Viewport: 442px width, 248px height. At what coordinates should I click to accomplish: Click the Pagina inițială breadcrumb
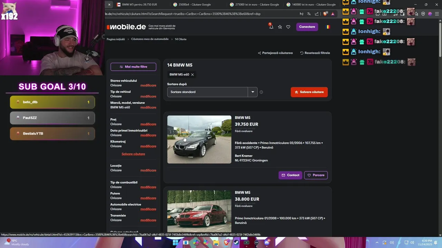[x=116, y=39]
